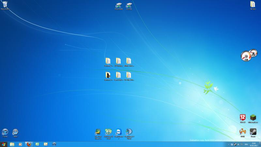261x147 pixels.
Task: Launch iTunes from the desktop icon
Action: click(5, 132)
